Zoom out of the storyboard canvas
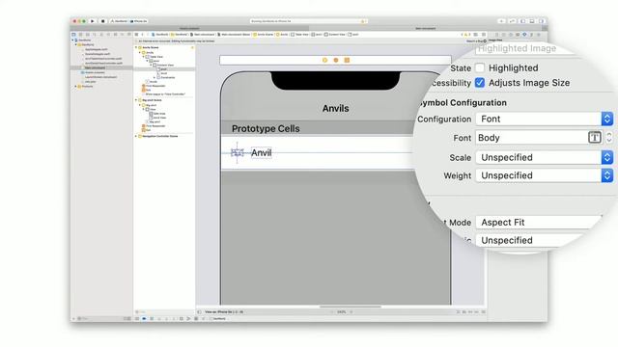The image size is (618, 347). point(332,312)
